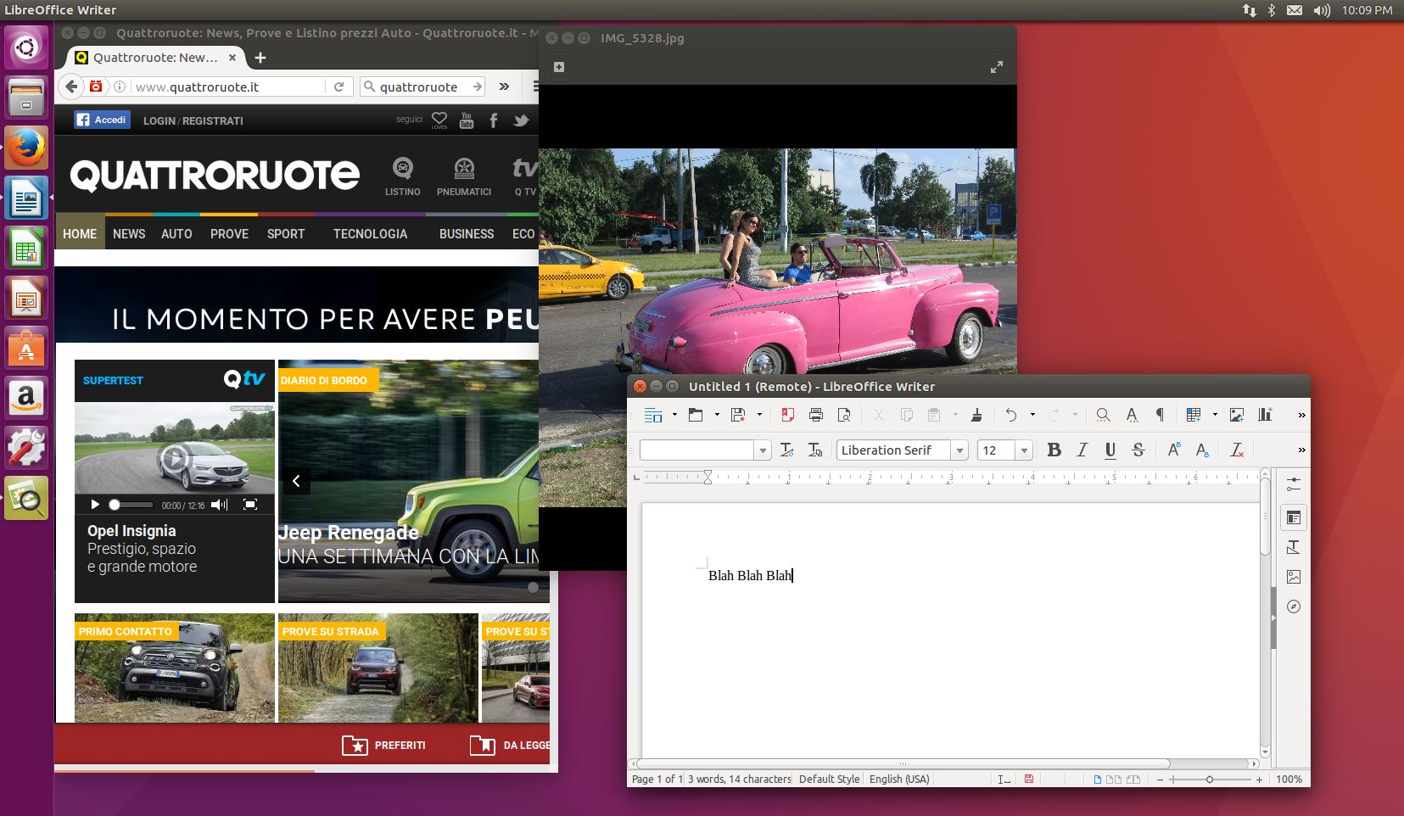Image resolution: width=1404 pixels, height=816 pixels.
Task: Select the Clone Formatting paintbrush
Action: [x=976, y=415]
